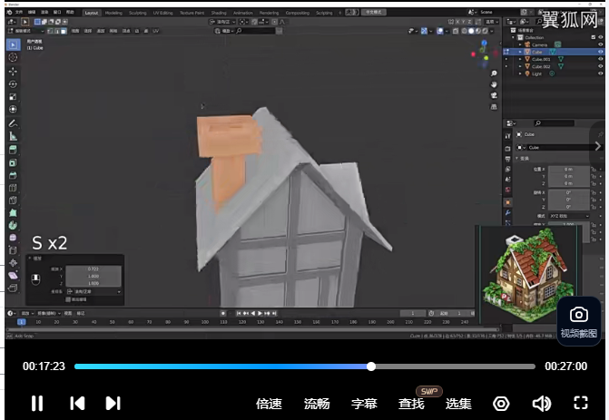Click the 倍速 playback speed button
609x420 pixels.
pos(269,404)
